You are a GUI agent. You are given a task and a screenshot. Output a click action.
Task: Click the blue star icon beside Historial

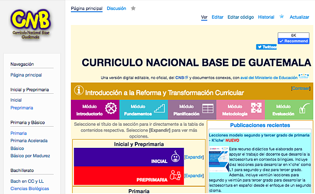282,16
